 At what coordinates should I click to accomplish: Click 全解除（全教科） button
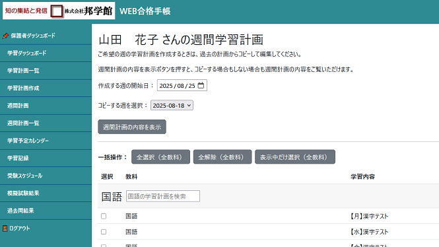222,157
